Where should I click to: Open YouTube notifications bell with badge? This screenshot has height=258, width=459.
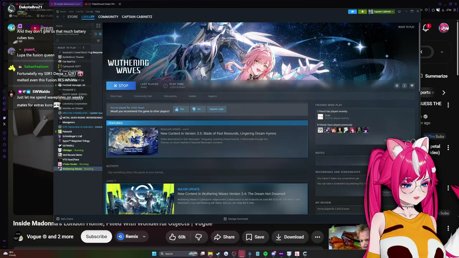426,28
